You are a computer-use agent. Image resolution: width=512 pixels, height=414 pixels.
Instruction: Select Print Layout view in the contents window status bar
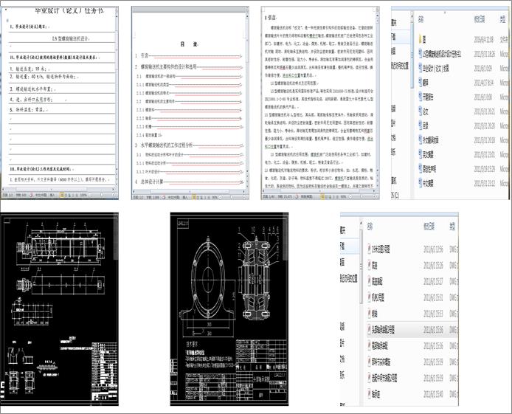[193, 197]
